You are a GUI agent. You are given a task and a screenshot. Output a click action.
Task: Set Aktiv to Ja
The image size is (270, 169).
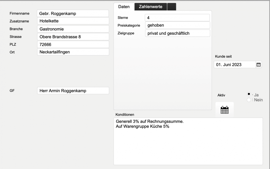[x=249, y=94]
